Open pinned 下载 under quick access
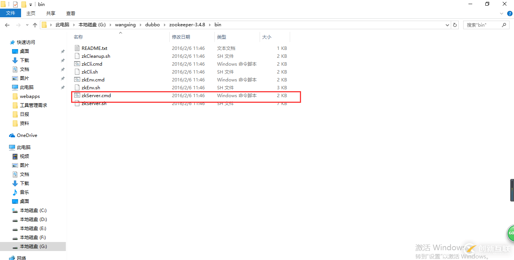The width and height of the screenshot is (514, 260). click(x=24, y=60)
